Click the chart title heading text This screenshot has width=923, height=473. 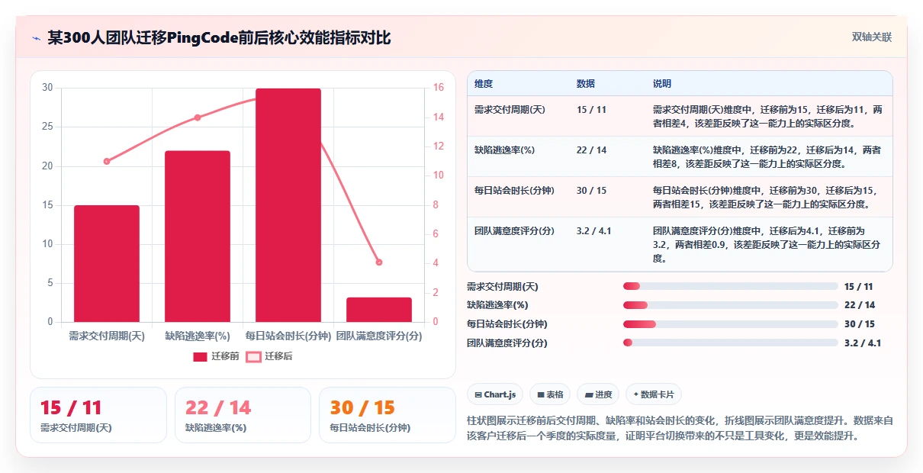[219, 37]
